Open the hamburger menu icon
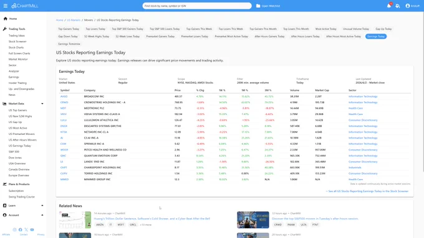The image size is (424, 238). pos(6,6)
